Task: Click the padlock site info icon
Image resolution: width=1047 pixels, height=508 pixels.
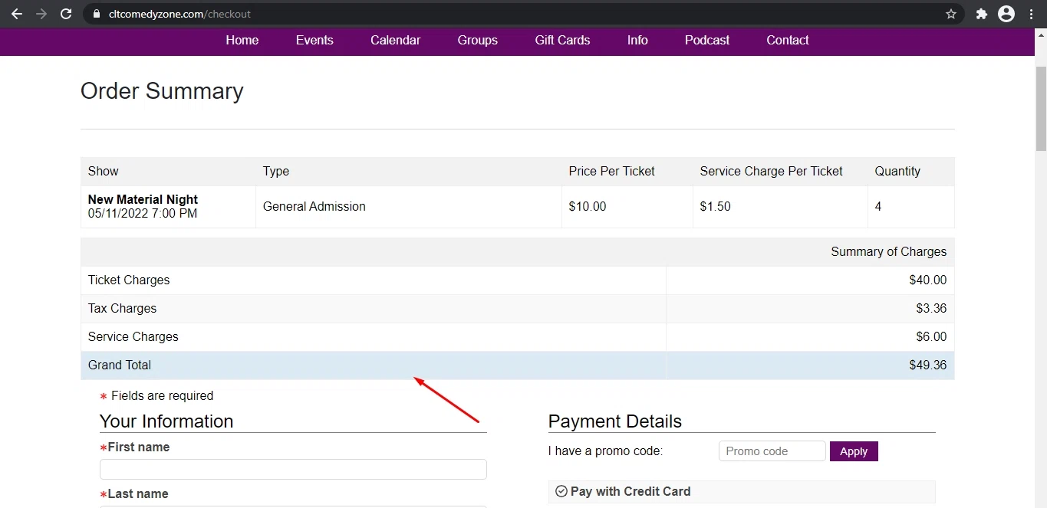Action: [x=96, y=14]
